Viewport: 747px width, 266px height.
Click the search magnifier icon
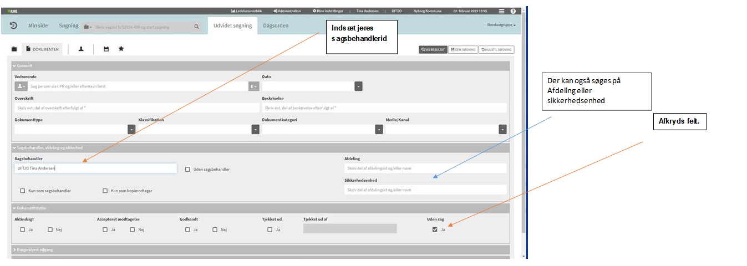[196, 26]
